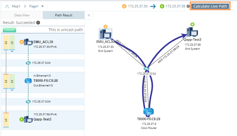The height and width of the screenshot is (136, 237).
Task: Expand the chevron under EMU_ACL30 L2 block
Action: pyautogui.click(x=12, y=52)
